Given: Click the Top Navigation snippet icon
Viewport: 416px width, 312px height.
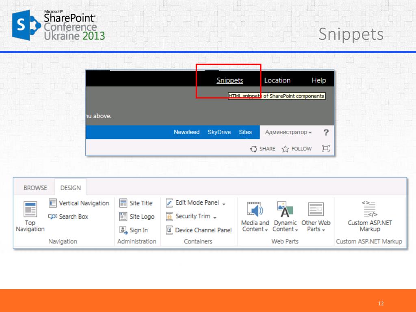Looking at the screenshot, I should (30, 209).
